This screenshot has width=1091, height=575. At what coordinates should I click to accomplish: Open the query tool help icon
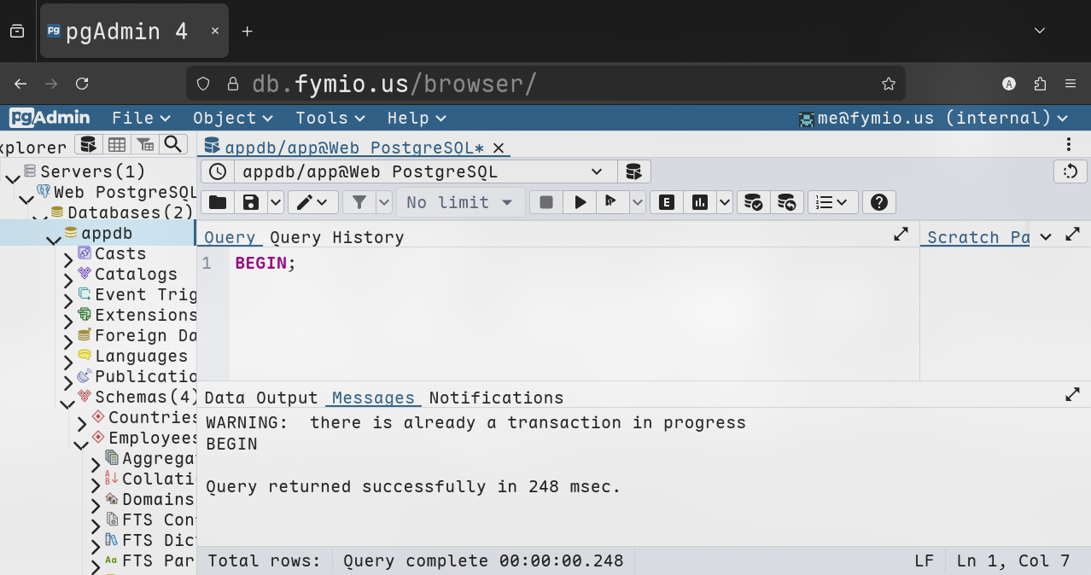pos(879,202)
